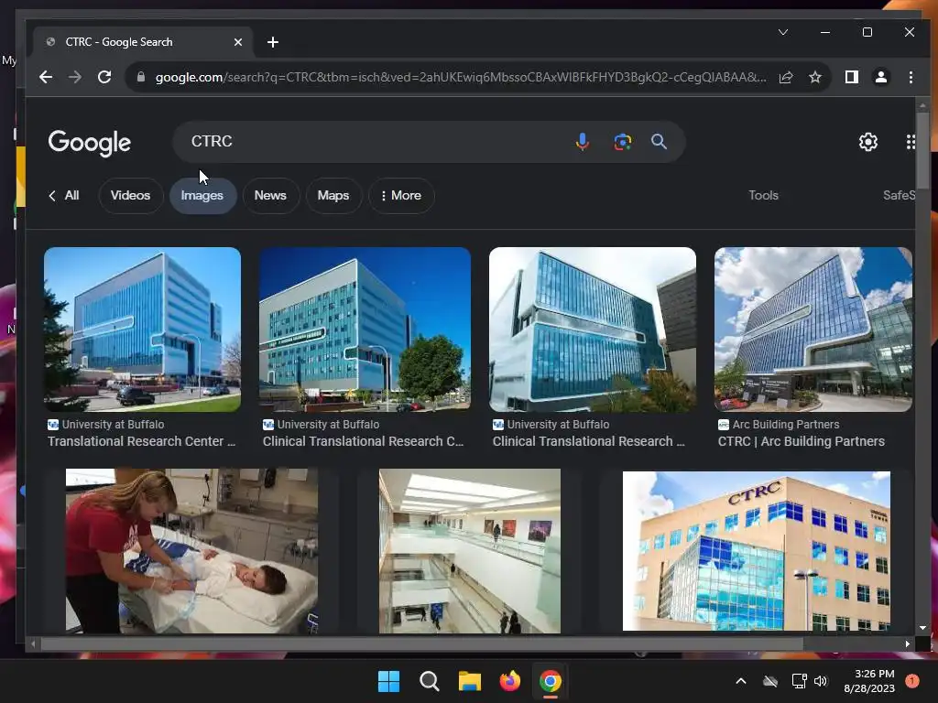Click the Arc Building Partners source label
This screenshot has width=938, height=703.
[x=785, y=425]
